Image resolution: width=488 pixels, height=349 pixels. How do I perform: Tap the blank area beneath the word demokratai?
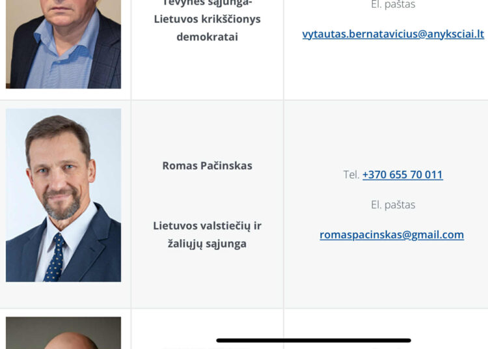[x=208, y=71]
